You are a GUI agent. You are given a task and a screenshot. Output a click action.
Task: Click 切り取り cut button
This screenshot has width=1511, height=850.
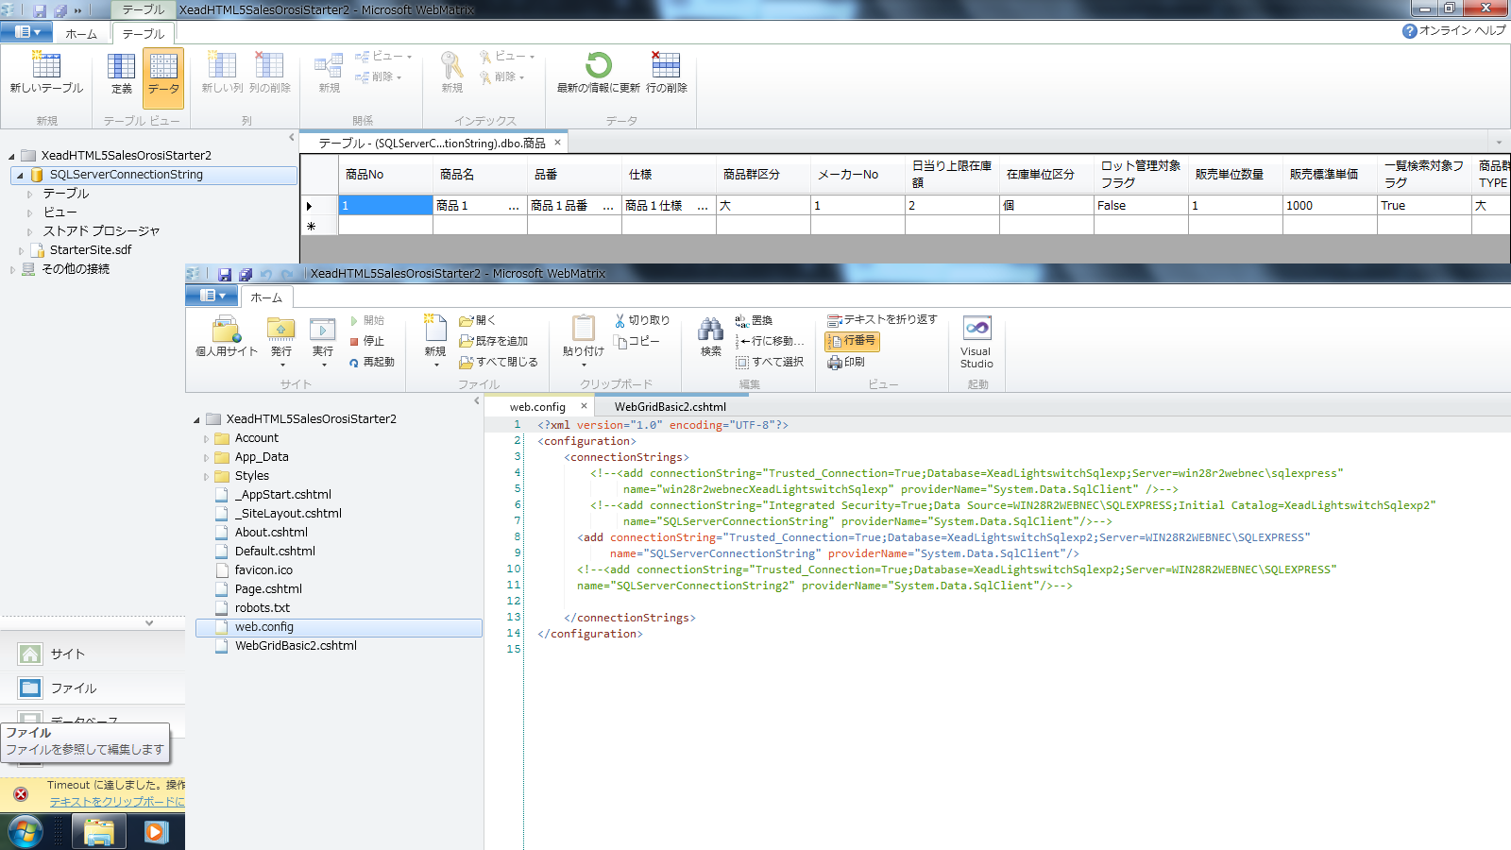pos(641,320)
